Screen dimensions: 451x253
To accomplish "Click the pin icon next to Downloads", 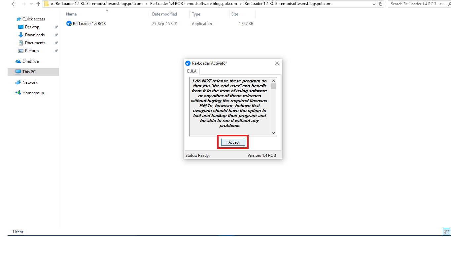I will pos(56,35).
